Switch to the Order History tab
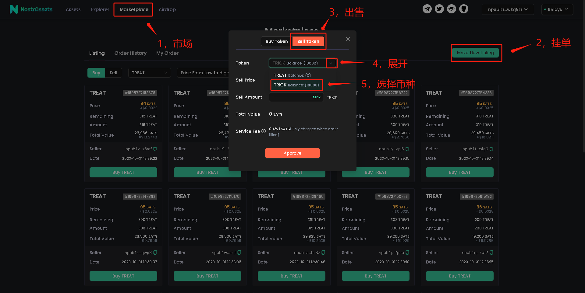 130,53
